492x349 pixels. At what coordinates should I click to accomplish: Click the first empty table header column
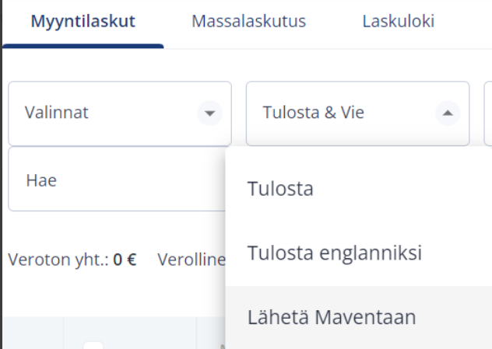33,333
